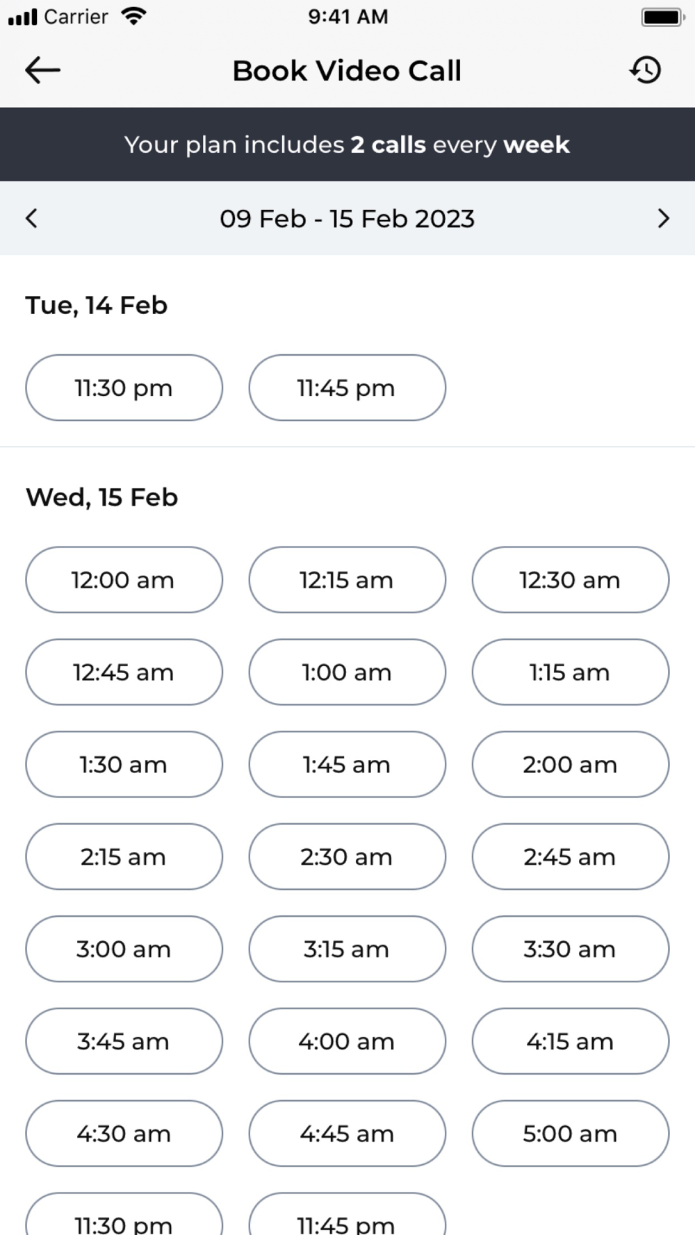Select the 1:00 am slot
The image size is (695, 1235).
pos(347,672)
